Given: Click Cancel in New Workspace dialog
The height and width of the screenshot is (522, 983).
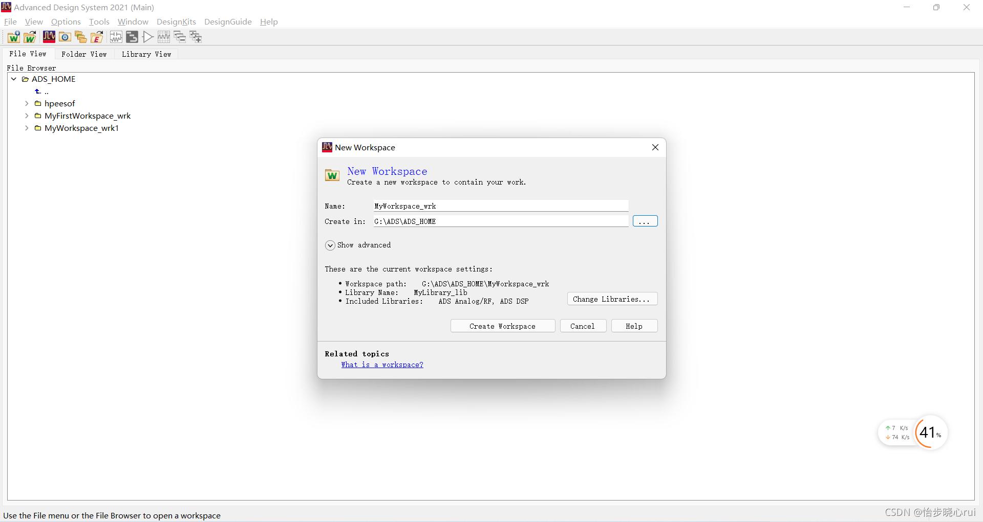Looking at the screenshot, I should tap(583, 326).
